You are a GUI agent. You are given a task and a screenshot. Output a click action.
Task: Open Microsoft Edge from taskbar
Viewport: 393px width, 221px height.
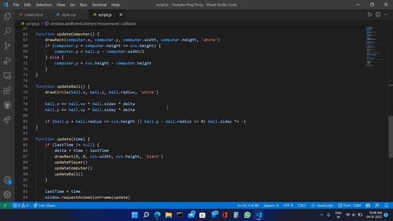pos(157,215)
